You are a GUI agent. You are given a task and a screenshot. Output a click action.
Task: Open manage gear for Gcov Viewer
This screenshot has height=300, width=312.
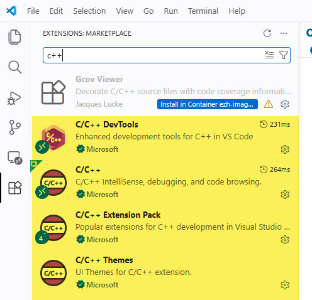tap(285, 104)
